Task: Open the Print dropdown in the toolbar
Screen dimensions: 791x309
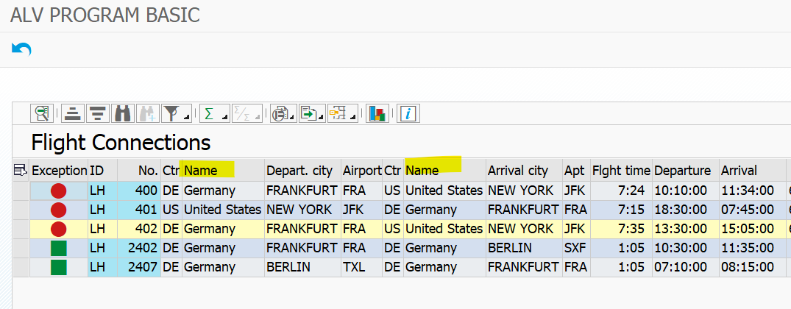Action: pos(283,113)
